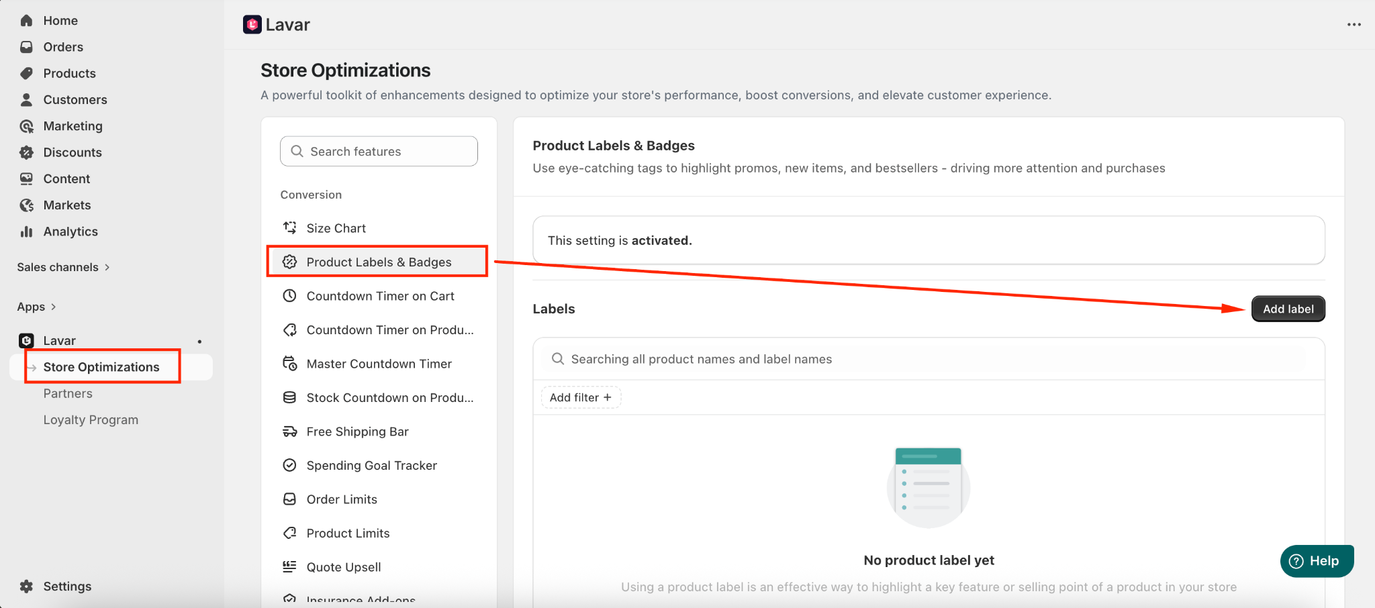
Task: Click the Content image icon
Action: click(26, 179)
